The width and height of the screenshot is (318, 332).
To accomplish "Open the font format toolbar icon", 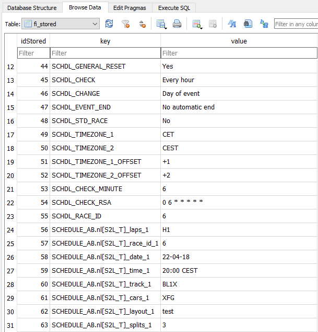I will pyautogui.click(x=232, y=24).
